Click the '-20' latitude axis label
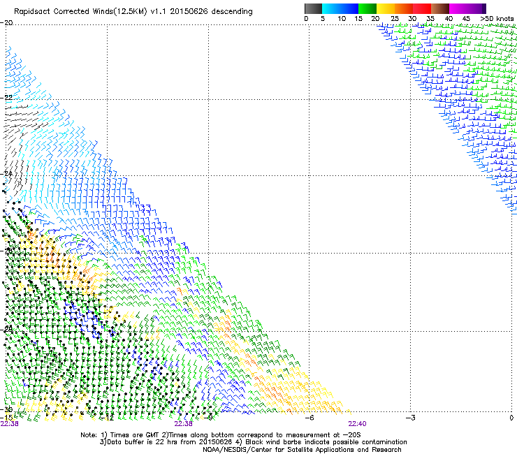Screen dimensions: 517x454 point(6,23)
